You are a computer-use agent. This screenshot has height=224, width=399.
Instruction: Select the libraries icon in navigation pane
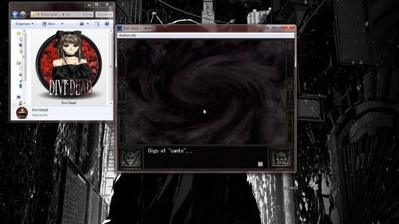pyautogui.click(x=18, y=62)
